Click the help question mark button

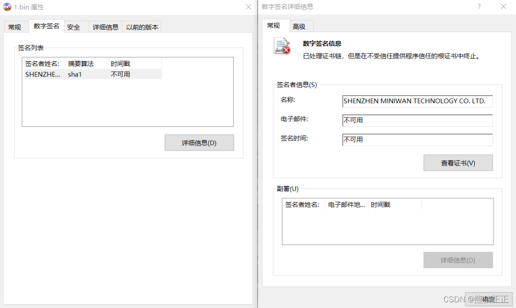tap(479, 7)
